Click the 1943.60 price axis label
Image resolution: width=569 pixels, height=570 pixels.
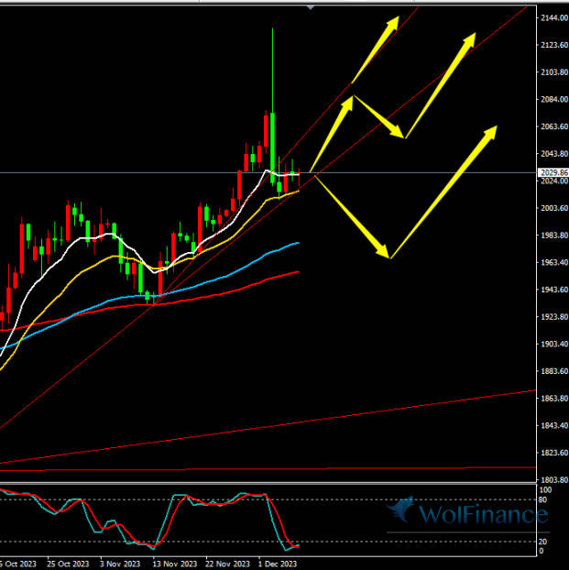pyautogui.click(x=554, y=290)
